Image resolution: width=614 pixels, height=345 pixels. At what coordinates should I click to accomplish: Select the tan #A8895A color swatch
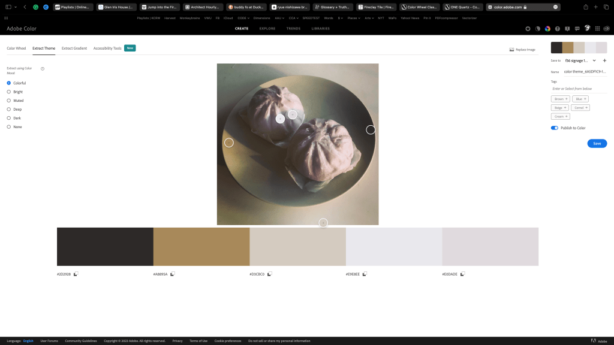coord(201,246)
